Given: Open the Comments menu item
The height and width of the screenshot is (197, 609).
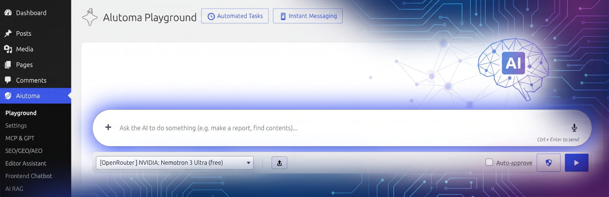Looking at the screenshot, I should 35,80.
